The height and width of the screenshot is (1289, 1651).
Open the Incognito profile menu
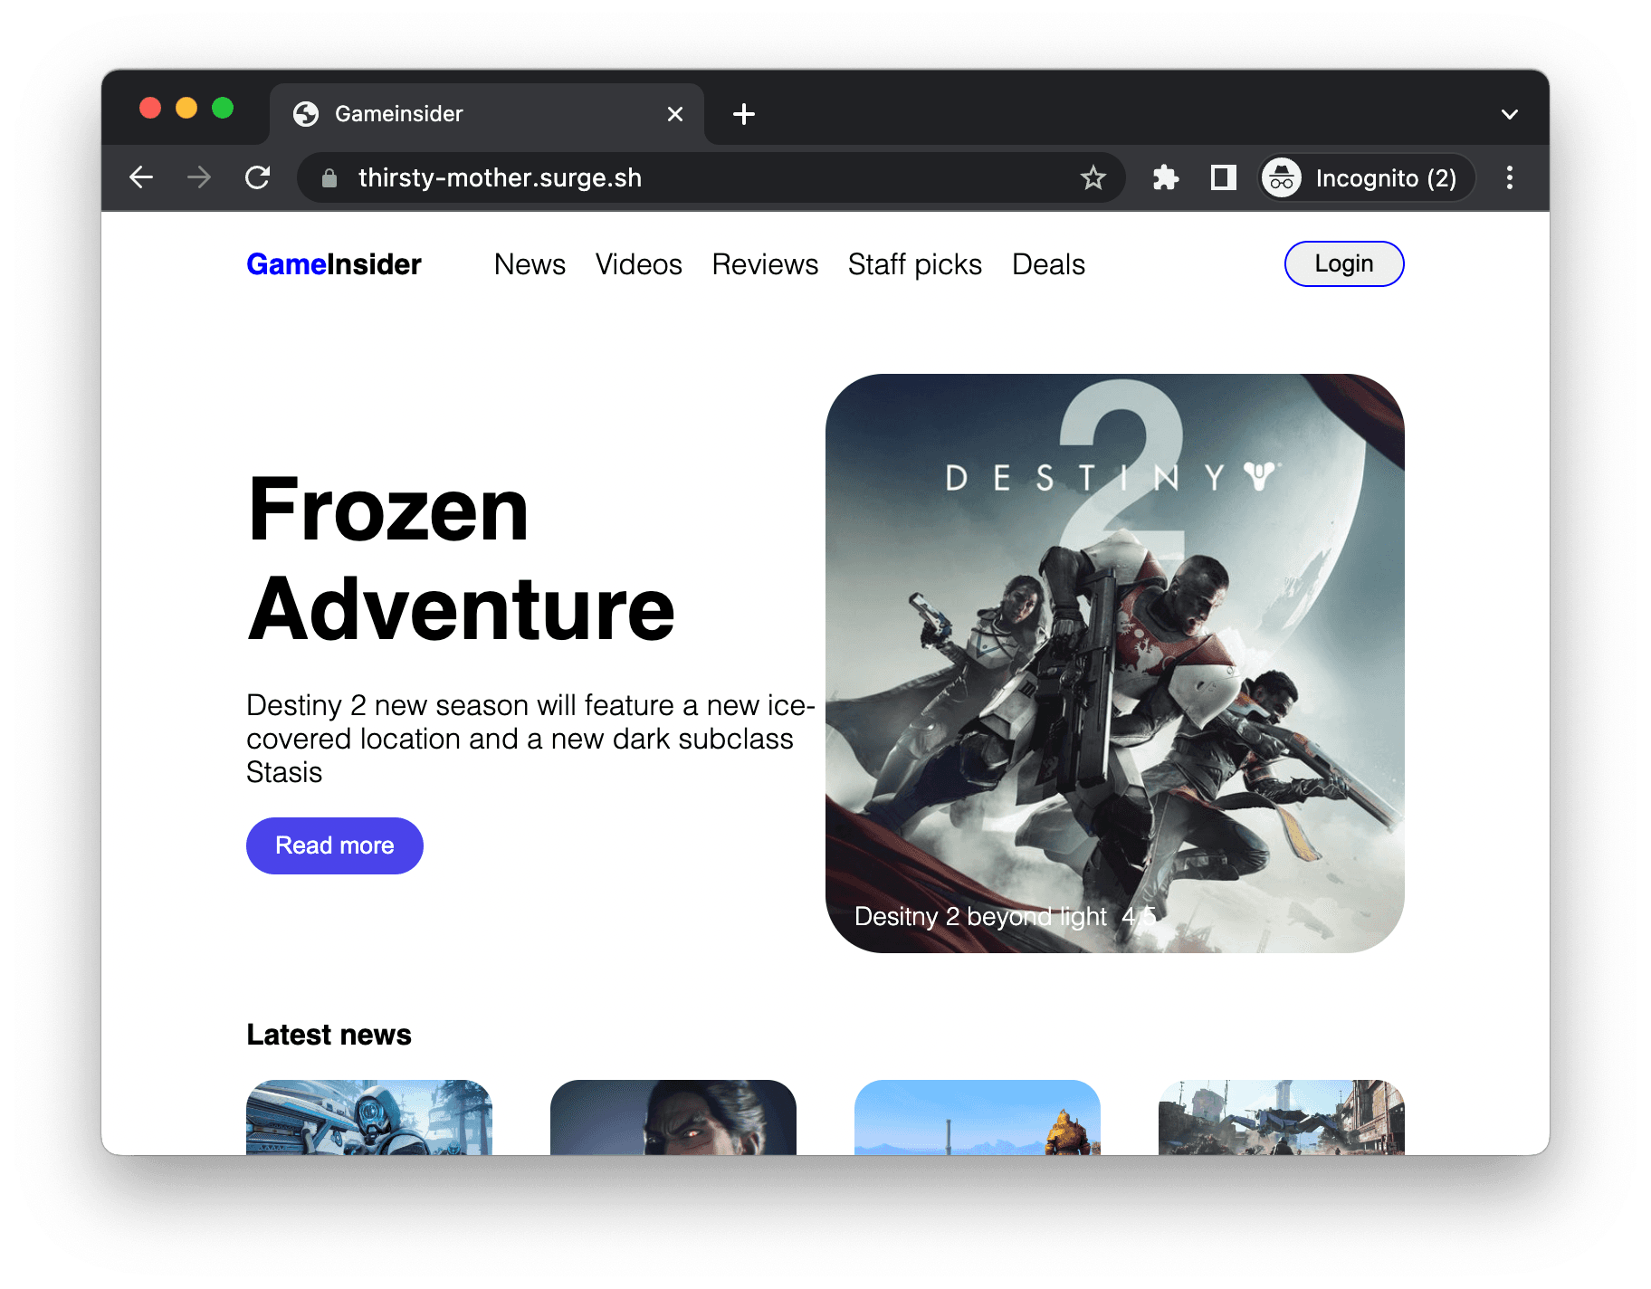pyautogui.click(x=1367, y=177)
